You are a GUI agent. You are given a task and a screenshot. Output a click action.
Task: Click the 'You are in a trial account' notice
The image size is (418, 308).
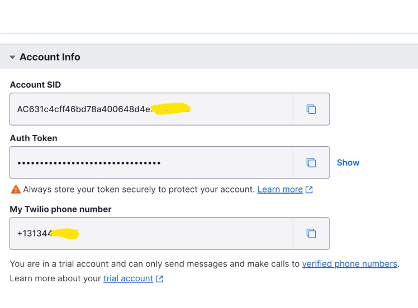(155, 264)
